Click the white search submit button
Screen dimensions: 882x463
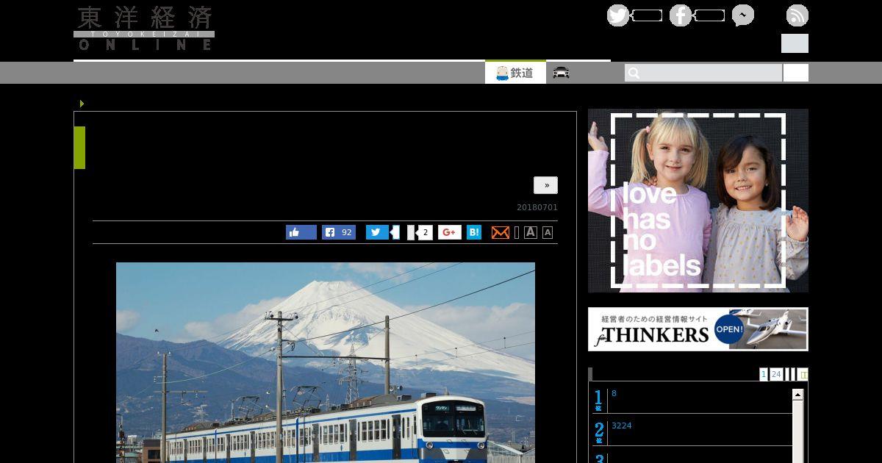tap(796, 73)
